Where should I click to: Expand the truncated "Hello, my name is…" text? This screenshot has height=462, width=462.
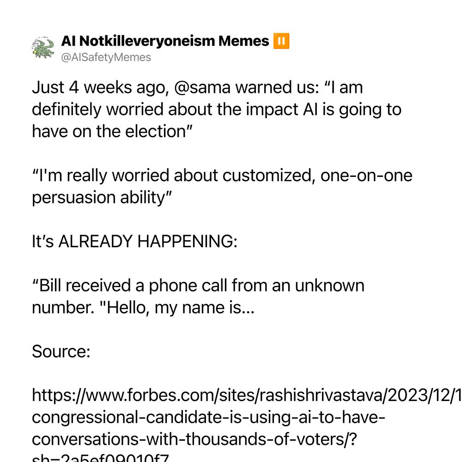coord(143,308)
